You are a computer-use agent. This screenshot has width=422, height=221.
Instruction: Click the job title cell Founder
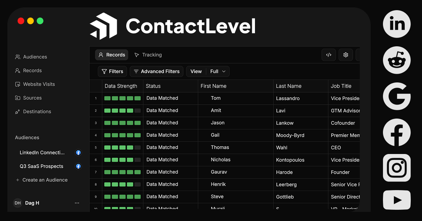(340, 172)
